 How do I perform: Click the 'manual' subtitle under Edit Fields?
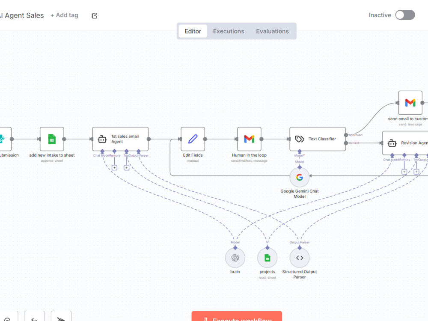193,161
